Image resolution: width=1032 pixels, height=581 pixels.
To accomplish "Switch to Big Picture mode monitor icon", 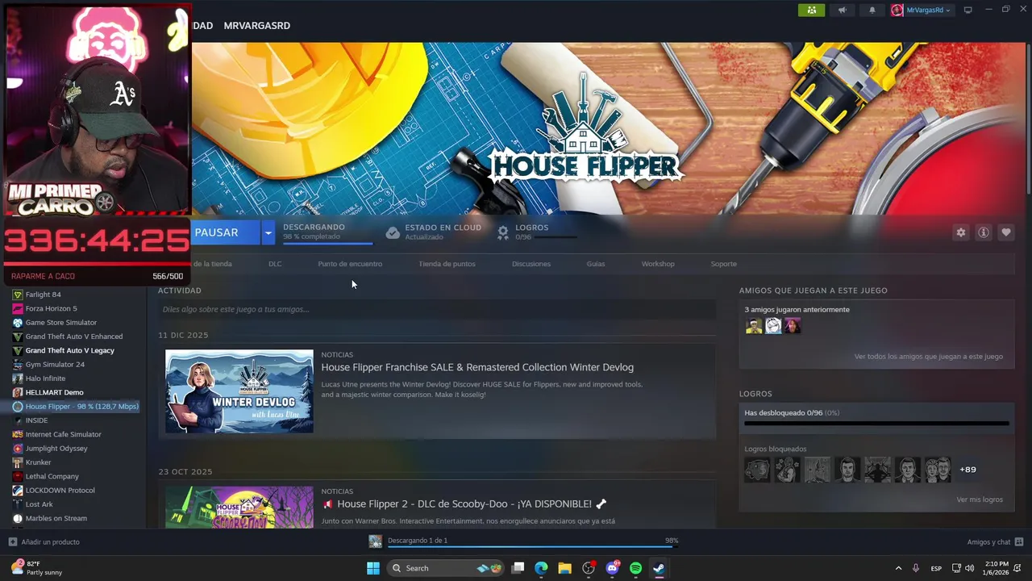I will click(x=967, y=10).
